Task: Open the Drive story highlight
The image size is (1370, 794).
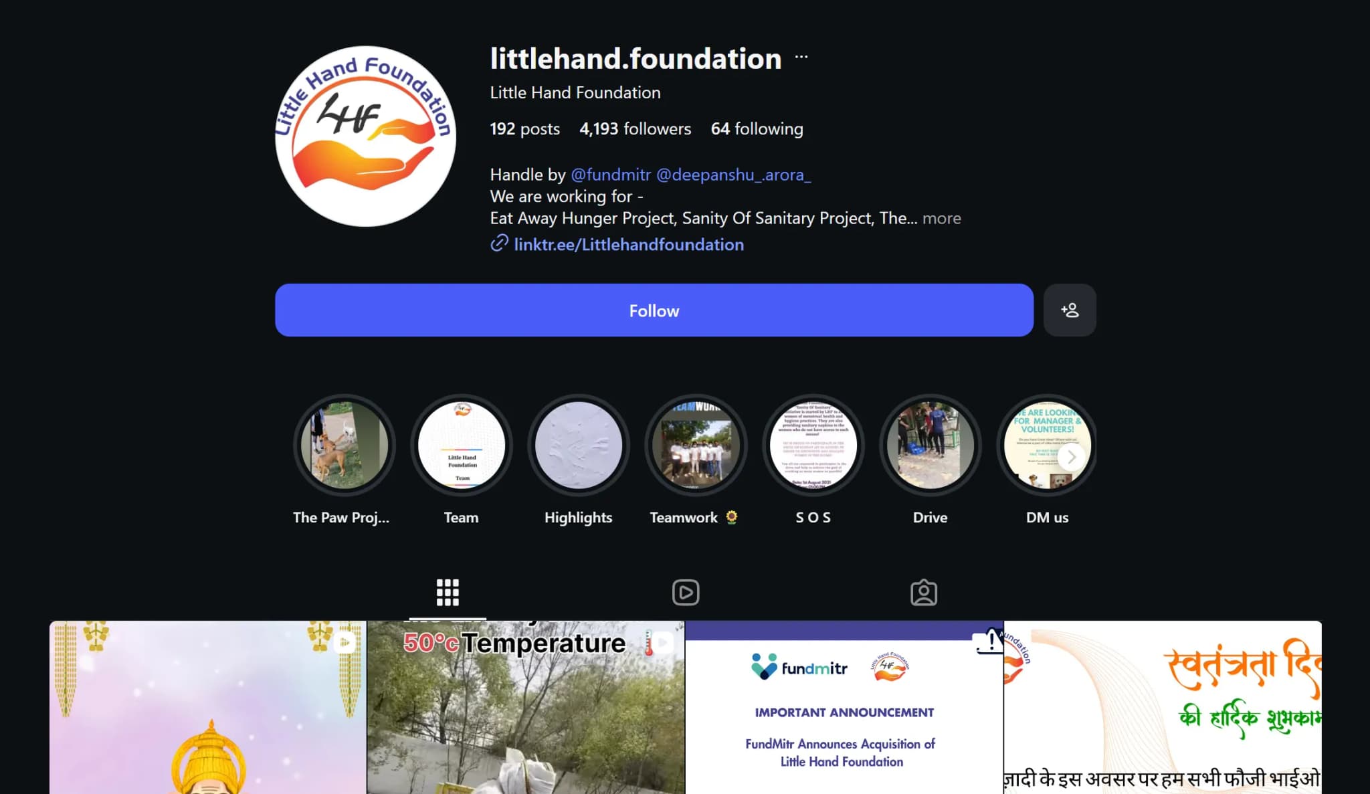Action: point(931,445)
